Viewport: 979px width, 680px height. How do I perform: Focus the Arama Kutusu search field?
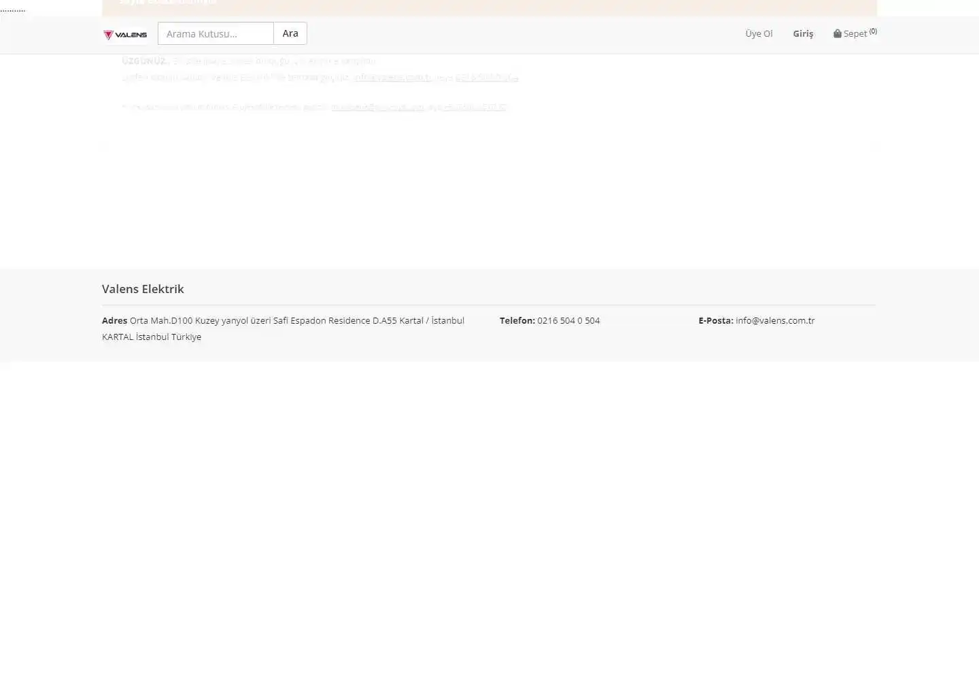pos(216,33)
